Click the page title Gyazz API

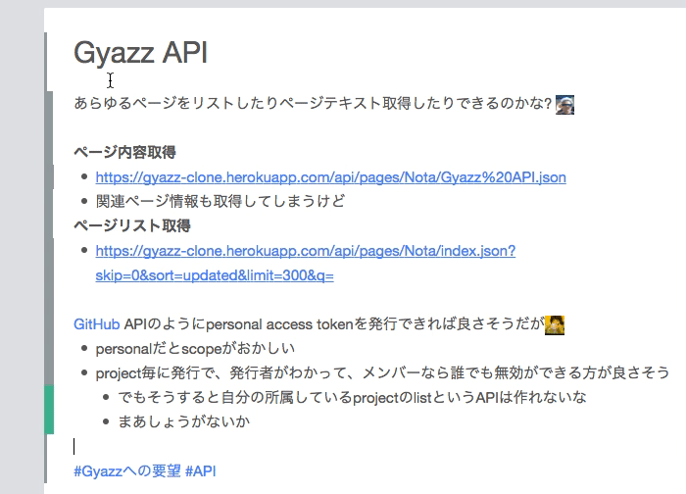point(140,53)
